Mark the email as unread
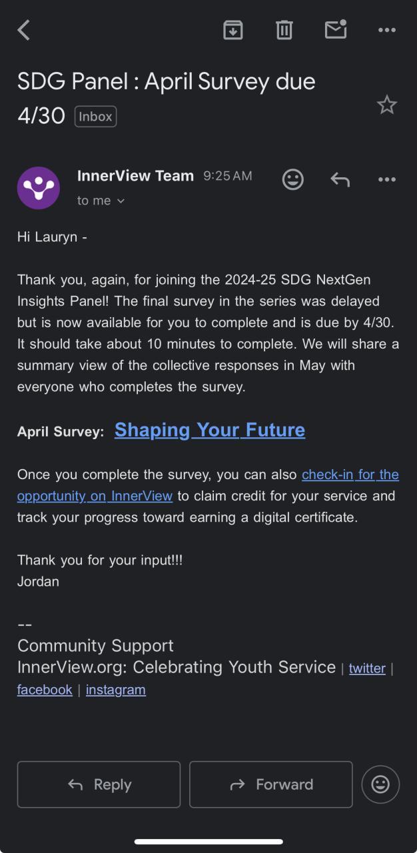 pyautogui.click(x=336, y=29)
